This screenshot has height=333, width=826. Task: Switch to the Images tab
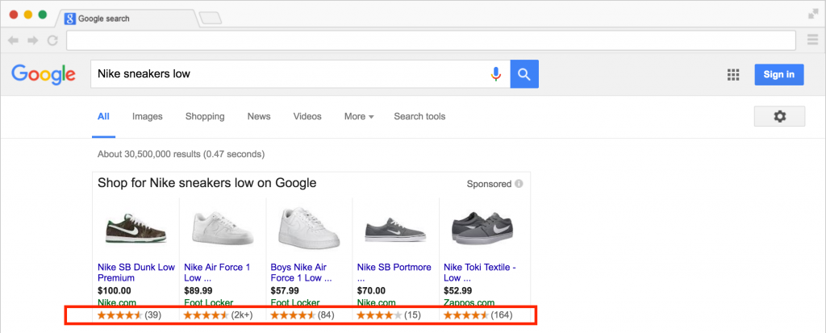tap(148, 116)
